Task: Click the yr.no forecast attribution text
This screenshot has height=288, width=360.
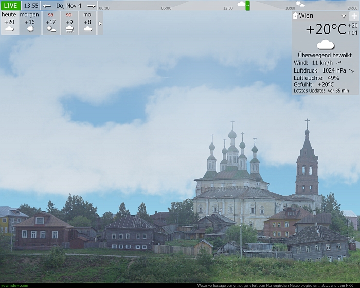Action: (275, 286)
